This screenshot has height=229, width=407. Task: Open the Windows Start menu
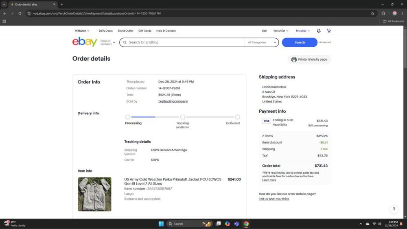(x=161, y=224)
